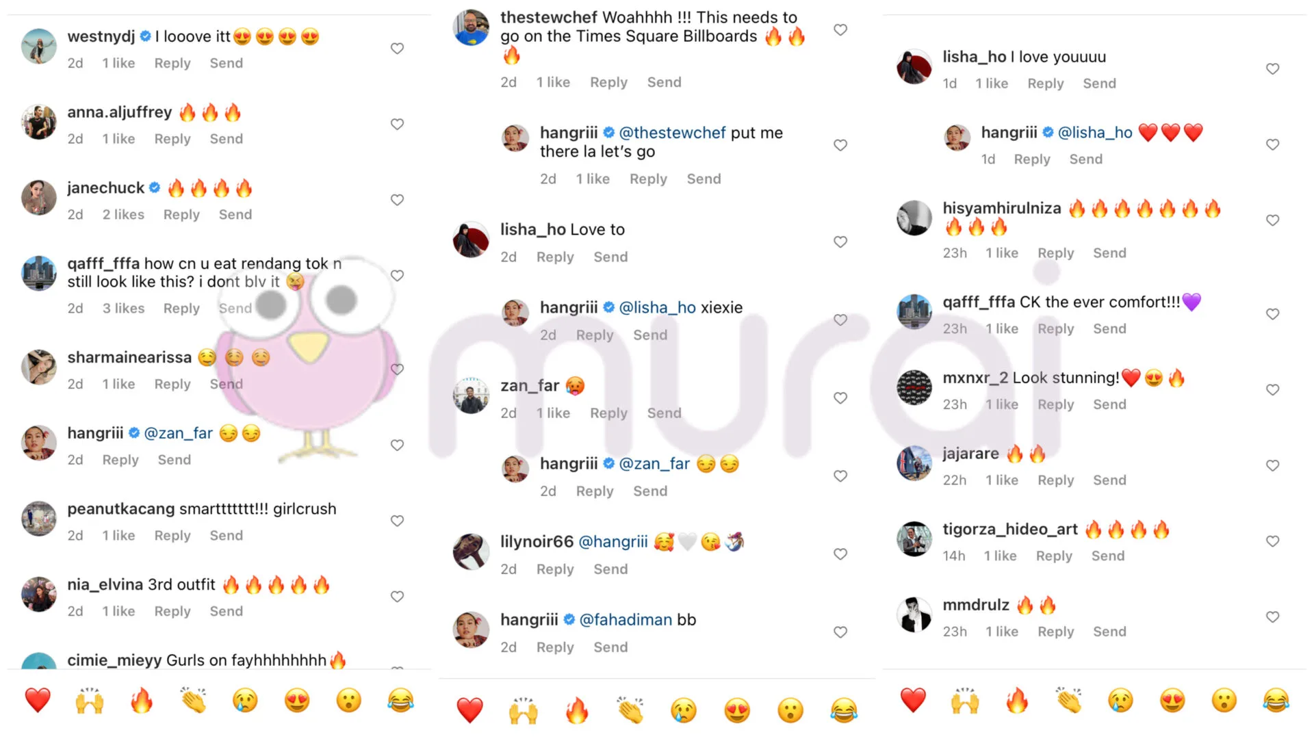
Task: Reply to janechuck's fire emoji comment
Action: 181,215
